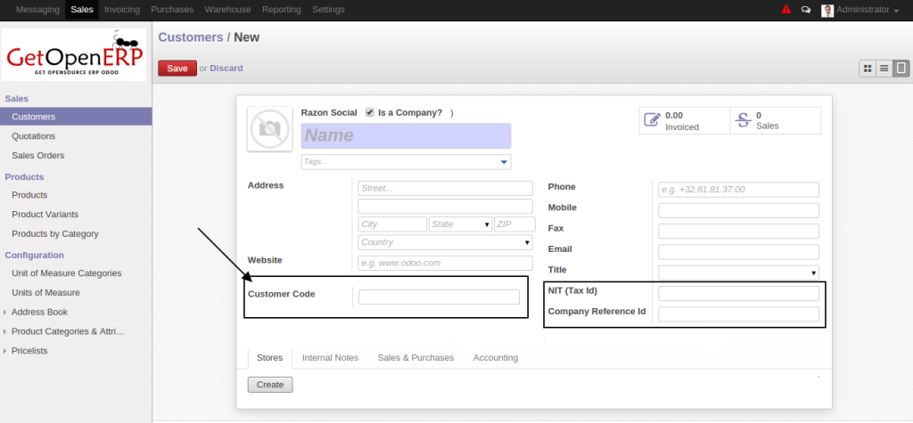The width and height of the screenshot is (913, 423).
Task: Click the Customer Code input field
Action: coord(438,297)
